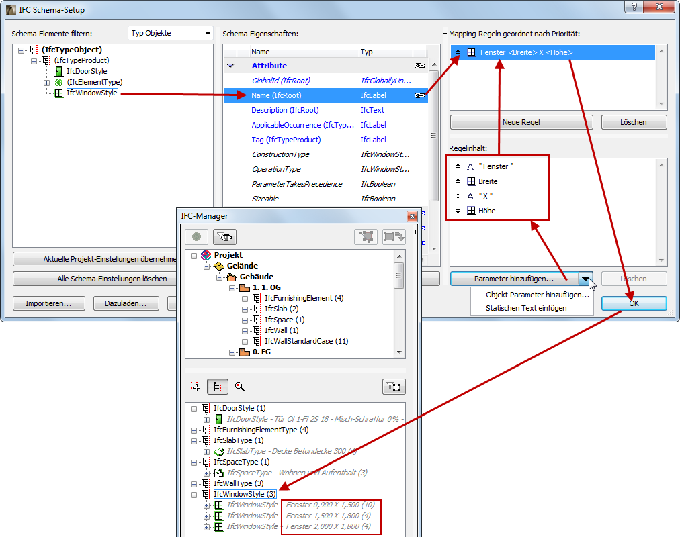Image resolution: width=680 pixels, height=537 pixels.
Task: Expand the (IfcElementType) tree node
Action: [46, 83]
